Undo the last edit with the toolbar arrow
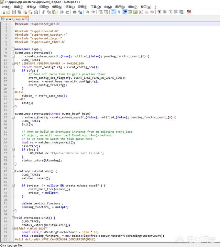Image resolution: width=220 pixels, height=247 pixels. pos(62,12)
